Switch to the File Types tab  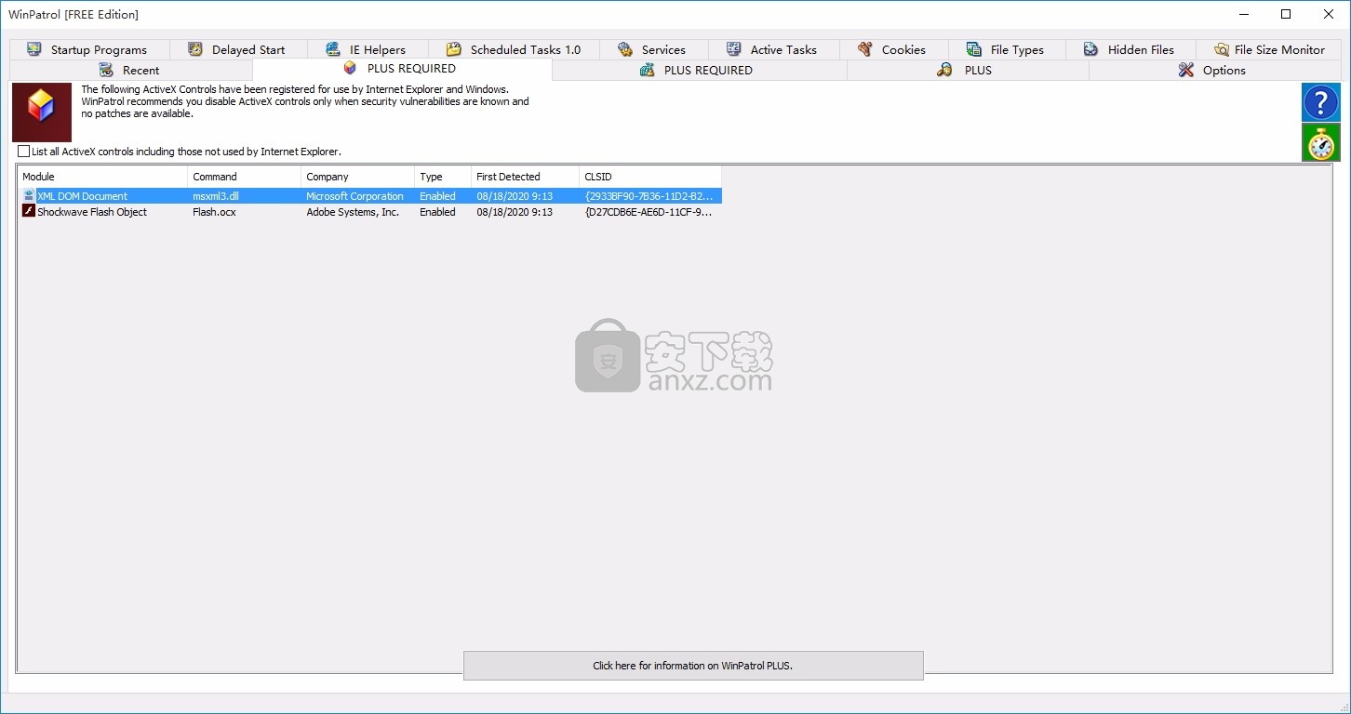pos(1007,49)
